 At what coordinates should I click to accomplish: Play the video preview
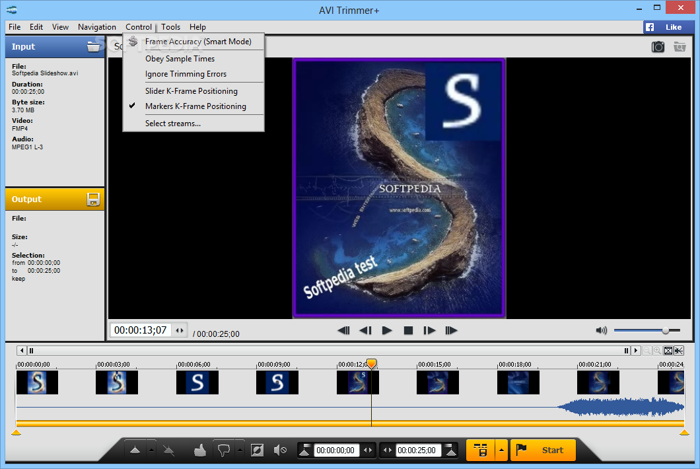(387, 330)
